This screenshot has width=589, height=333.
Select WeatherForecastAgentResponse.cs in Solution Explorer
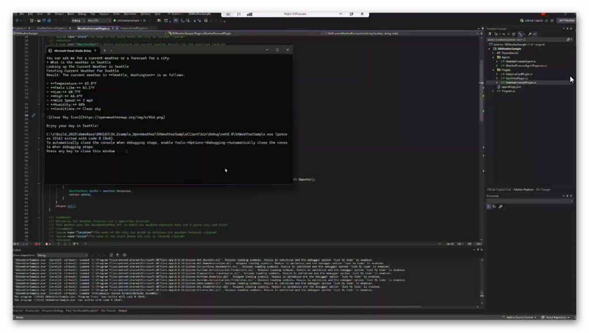tap(526, 65)
